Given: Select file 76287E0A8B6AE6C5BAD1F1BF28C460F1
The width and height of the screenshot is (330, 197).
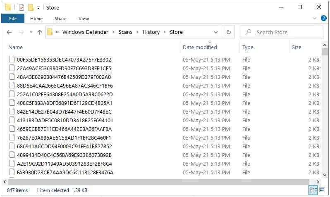Looking at the screenshot, I should click(x=64, y=138).
